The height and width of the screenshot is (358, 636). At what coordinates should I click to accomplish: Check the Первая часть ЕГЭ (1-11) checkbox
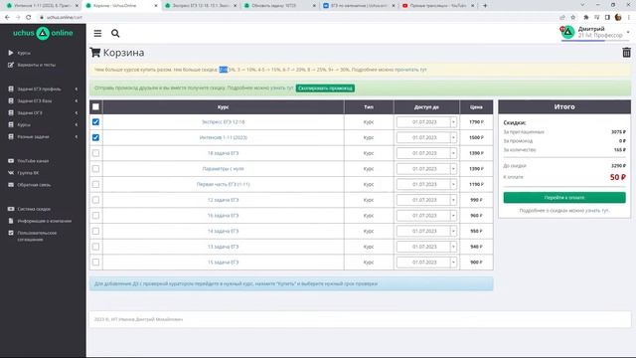click(95, 184)
